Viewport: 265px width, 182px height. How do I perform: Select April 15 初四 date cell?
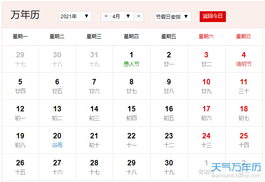coord(131,113)
